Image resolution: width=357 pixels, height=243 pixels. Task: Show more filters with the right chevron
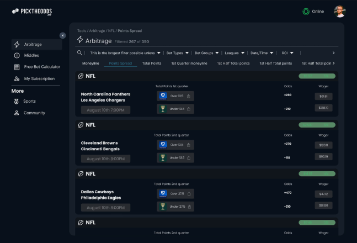pyautogui.click(x=333, y=53)
